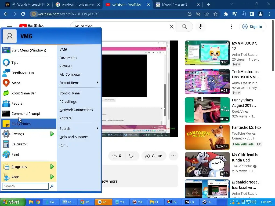Open People app
Viewport: 275px width, 206px height.
[x=29, y=103]
